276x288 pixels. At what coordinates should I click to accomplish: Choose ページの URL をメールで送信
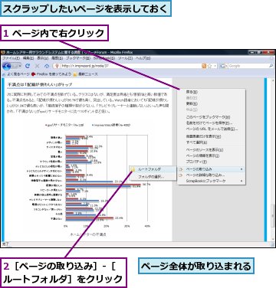click(211, 129)
